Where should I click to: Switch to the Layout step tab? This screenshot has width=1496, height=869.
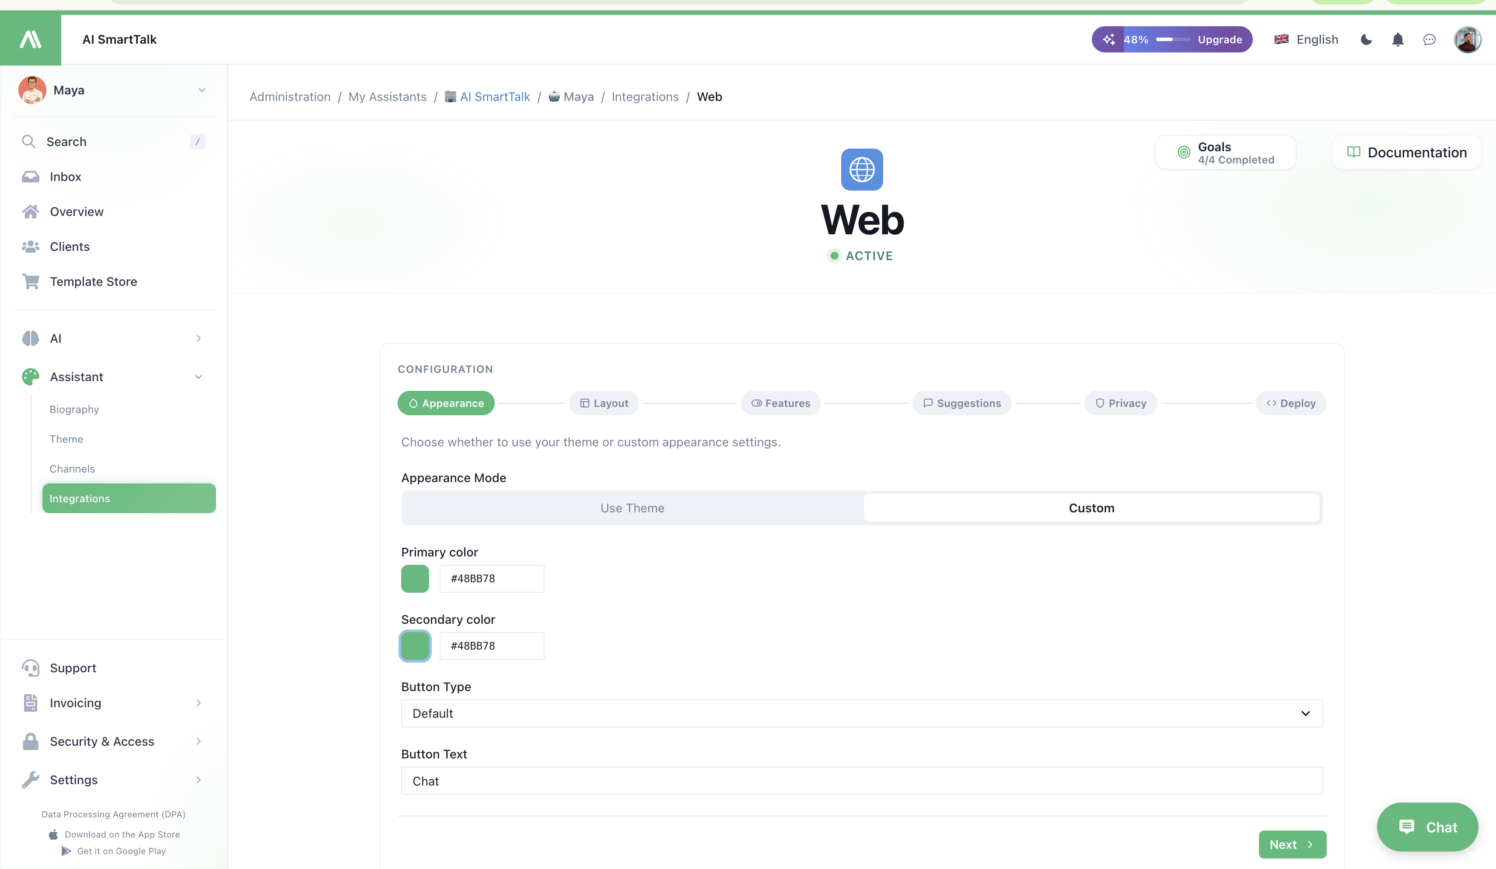(x=604, y=403)
